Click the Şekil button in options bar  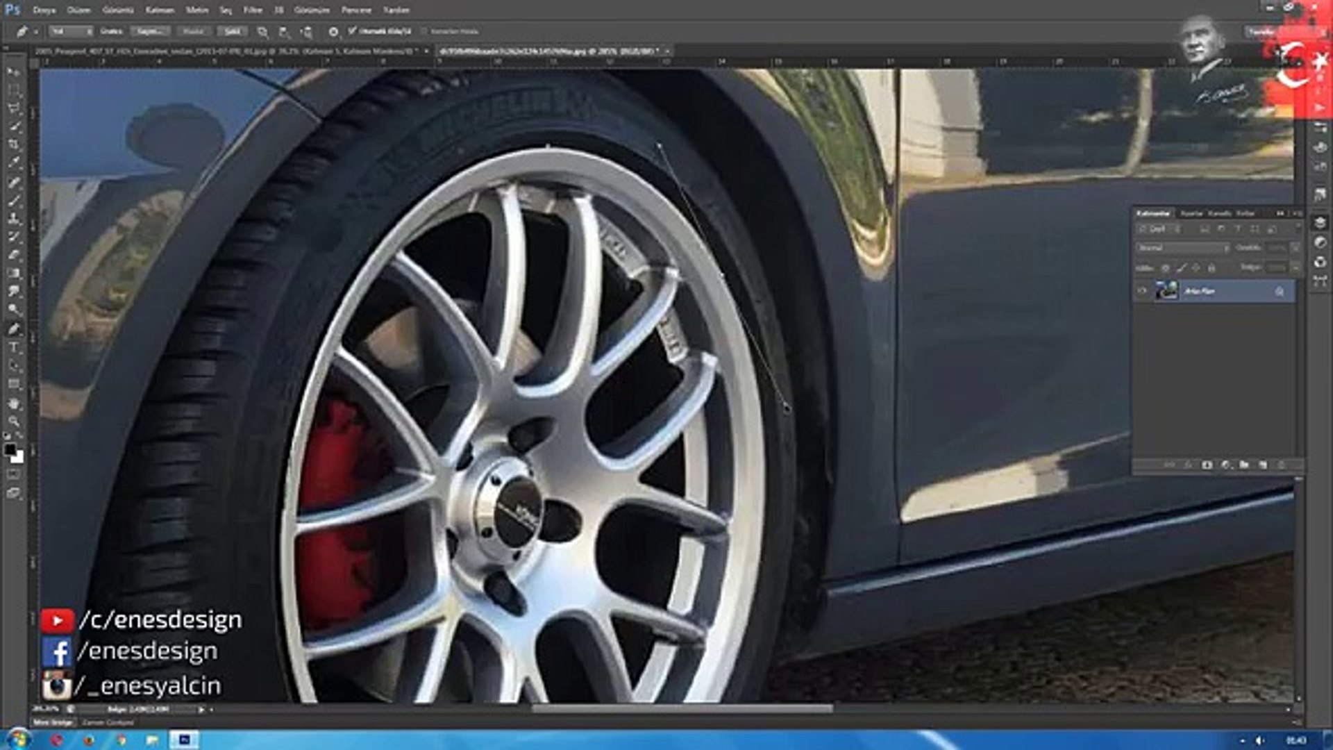point(232,31)
